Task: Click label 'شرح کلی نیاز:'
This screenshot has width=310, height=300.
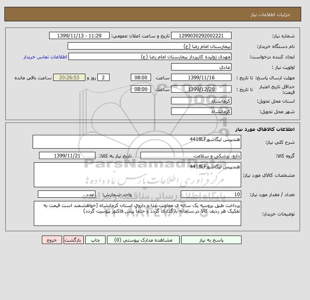Action: click(280, 142)
